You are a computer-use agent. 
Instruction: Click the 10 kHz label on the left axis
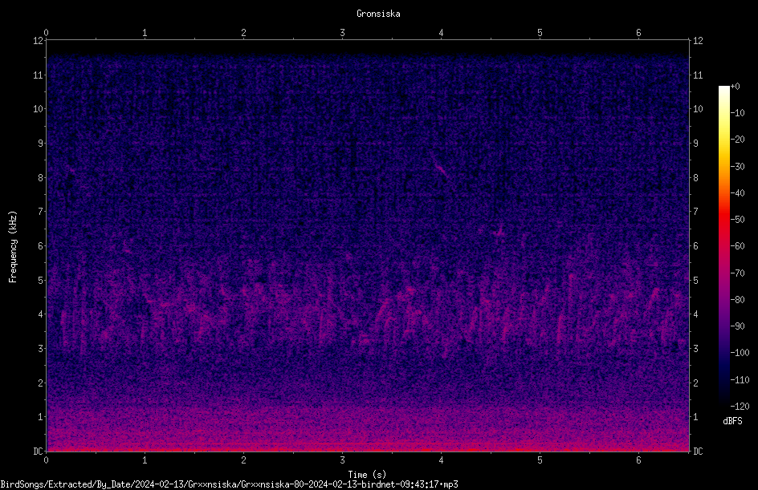click(x=39, y=109)
